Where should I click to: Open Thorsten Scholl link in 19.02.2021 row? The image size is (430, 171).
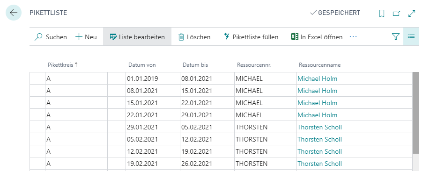click(320, 164)
